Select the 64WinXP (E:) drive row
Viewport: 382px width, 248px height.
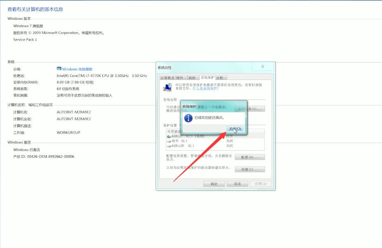coord(215,146)
